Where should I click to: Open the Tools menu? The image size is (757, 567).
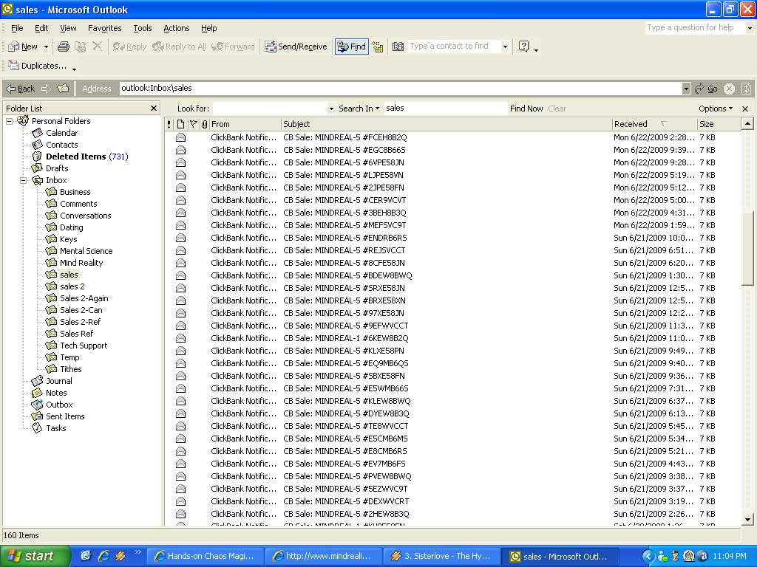pyautogui.click(x=143, y=28)
